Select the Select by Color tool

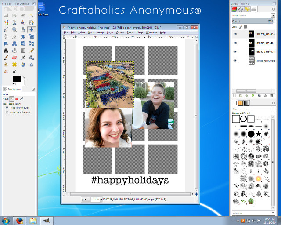[6, 22]
